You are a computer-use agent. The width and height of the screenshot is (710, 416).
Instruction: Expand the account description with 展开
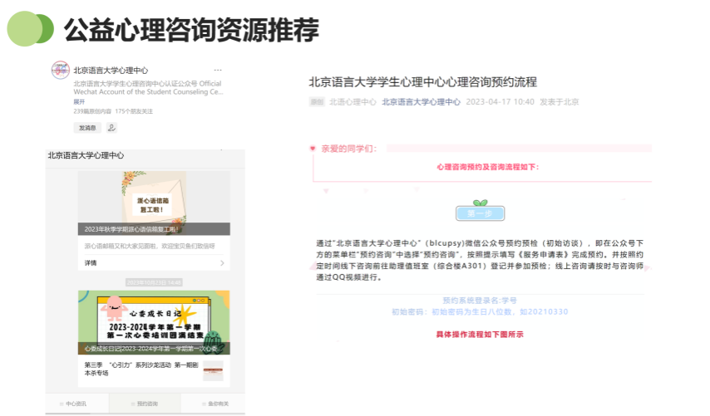[x=79, y=101]
